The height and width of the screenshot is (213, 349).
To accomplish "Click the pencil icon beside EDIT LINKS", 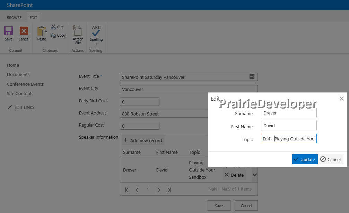I will point(10,107).
